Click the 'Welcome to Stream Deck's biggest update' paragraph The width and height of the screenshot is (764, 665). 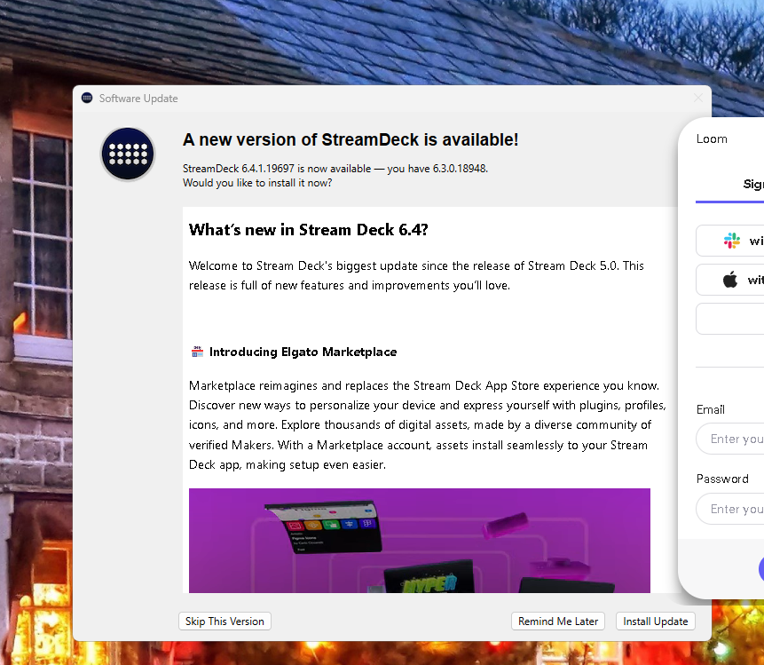[416, 275]
